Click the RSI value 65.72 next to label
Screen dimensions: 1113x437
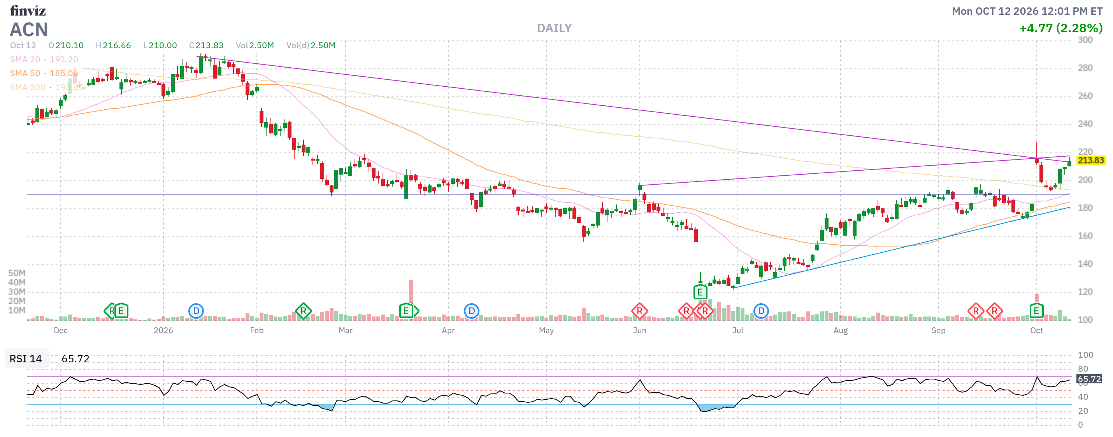[x=75, y=358]
